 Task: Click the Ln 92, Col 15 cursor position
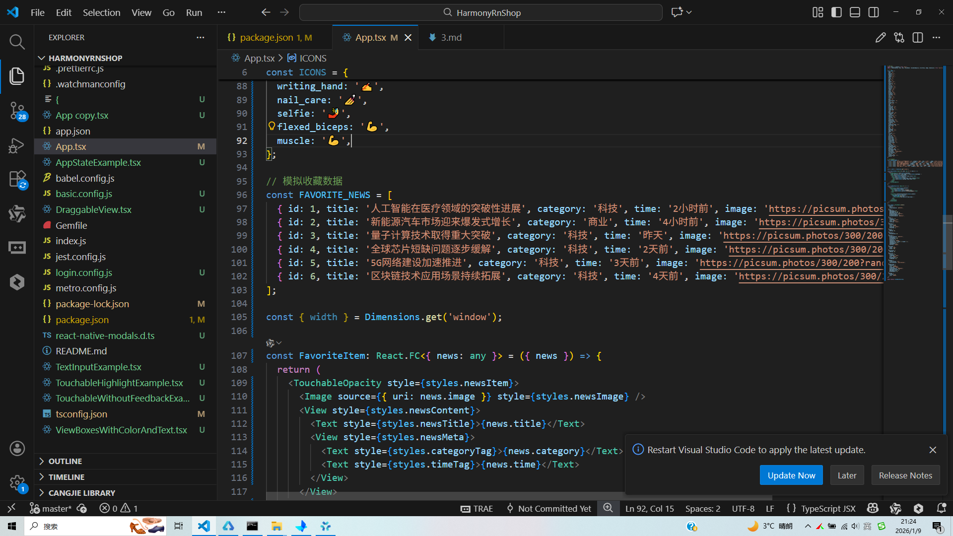(650, 508)
